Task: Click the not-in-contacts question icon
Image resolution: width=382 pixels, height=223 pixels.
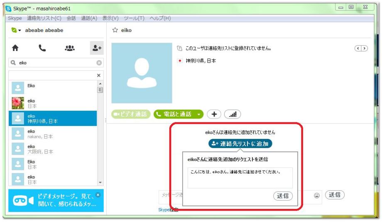Action: (x=179, y=48)
